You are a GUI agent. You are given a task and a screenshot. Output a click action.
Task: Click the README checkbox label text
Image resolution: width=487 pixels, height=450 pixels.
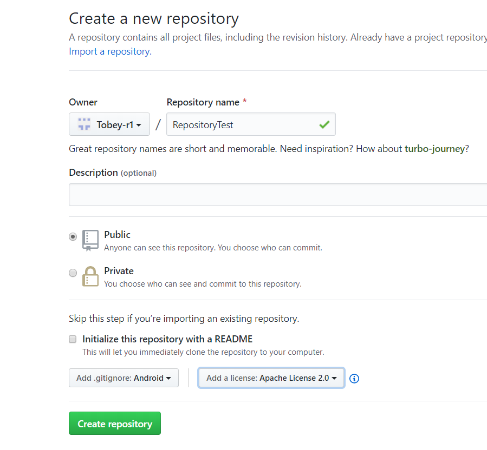point(167,339)
